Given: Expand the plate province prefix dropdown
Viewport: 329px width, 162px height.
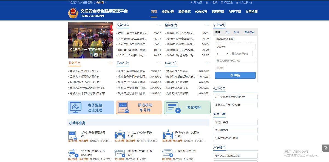Looking at the screenshot, I should pyautogui.click(x=222, y=54).
